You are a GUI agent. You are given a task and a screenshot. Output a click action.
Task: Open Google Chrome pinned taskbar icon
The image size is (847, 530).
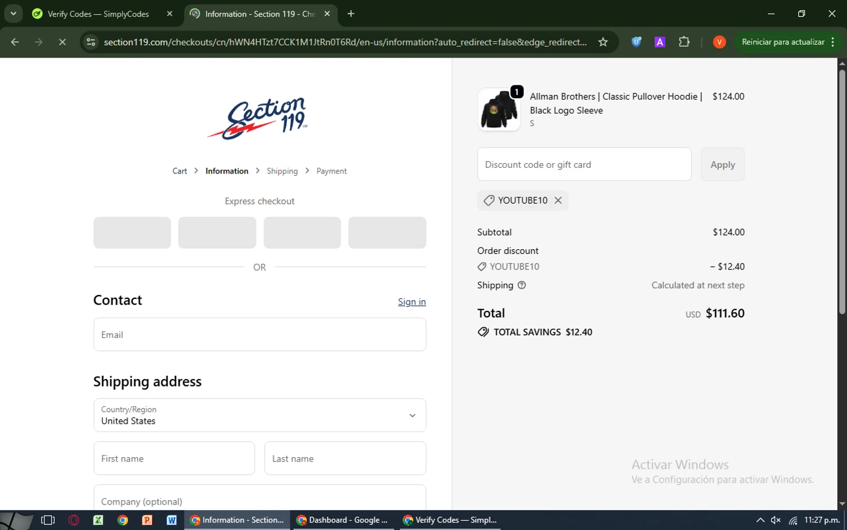tap(123, 520)
